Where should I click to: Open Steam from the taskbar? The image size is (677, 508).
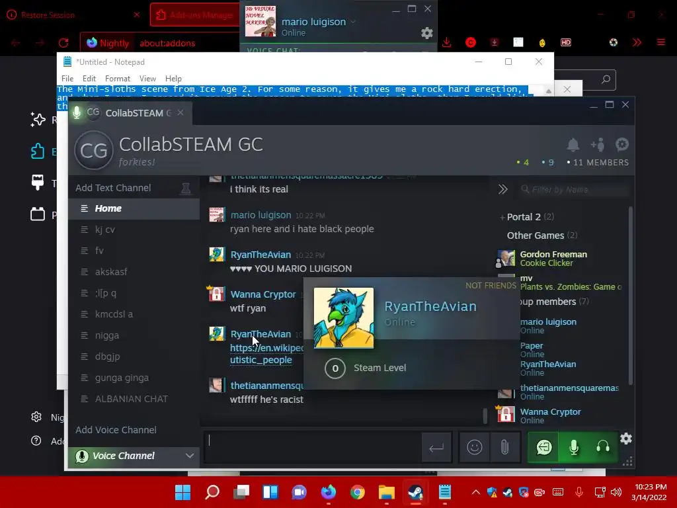[415, 492]
